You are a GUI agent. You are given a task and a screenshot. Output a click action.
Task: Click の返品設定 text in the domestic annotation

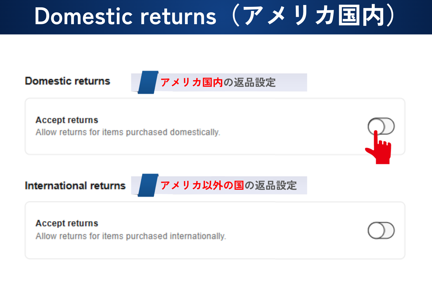coord(250,82)
